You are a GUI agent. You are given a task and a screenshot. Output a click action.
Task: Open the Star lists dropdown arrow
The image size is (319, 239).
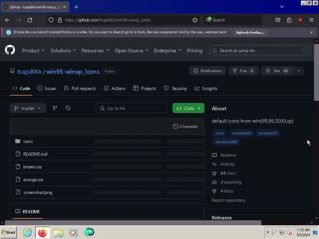298,71
